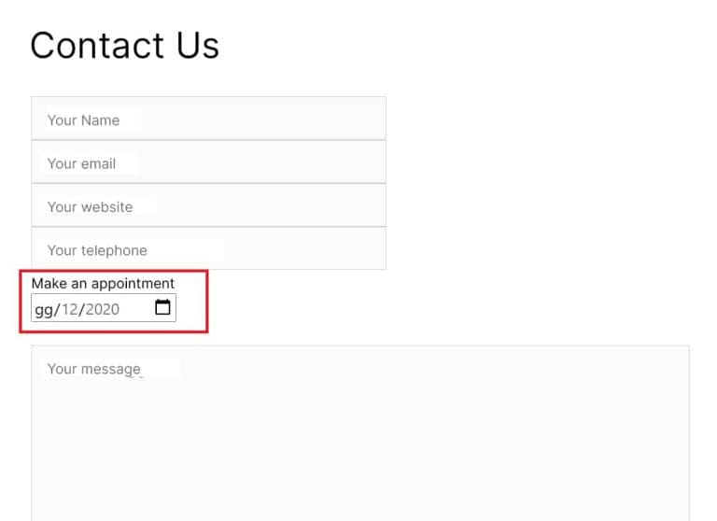Viewport: 717px width, 521px height.
Task: Click the 'Your message' placeholder text
Action: (94, 369)
